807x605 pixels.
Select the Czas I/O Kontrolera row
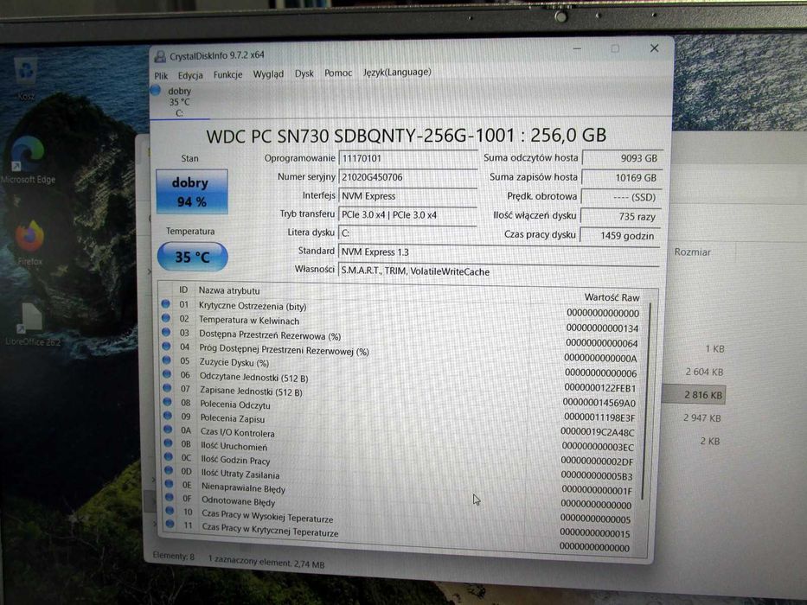coord(400,436)
